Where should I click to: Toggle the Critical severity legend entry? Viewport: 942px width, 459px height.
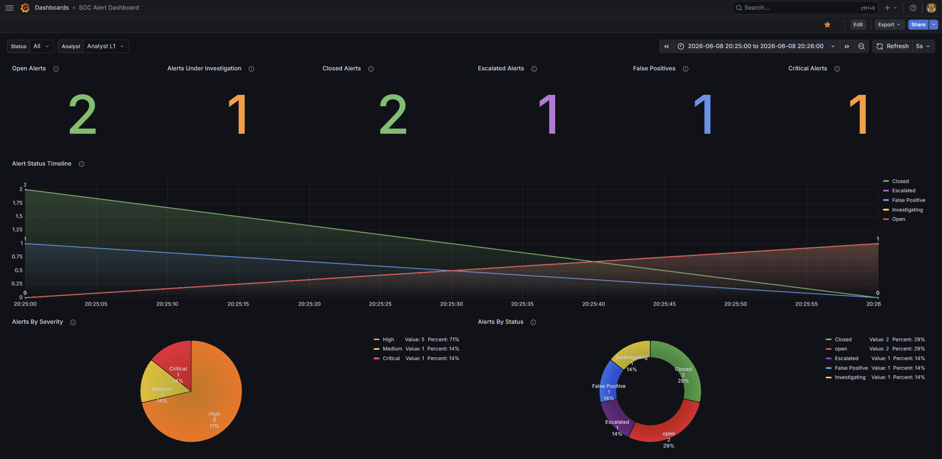[391, 359]
